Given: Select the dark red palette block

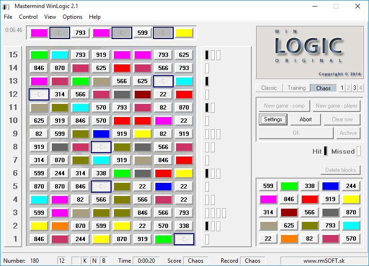Looking at the screenshot, I should [289, 212].
